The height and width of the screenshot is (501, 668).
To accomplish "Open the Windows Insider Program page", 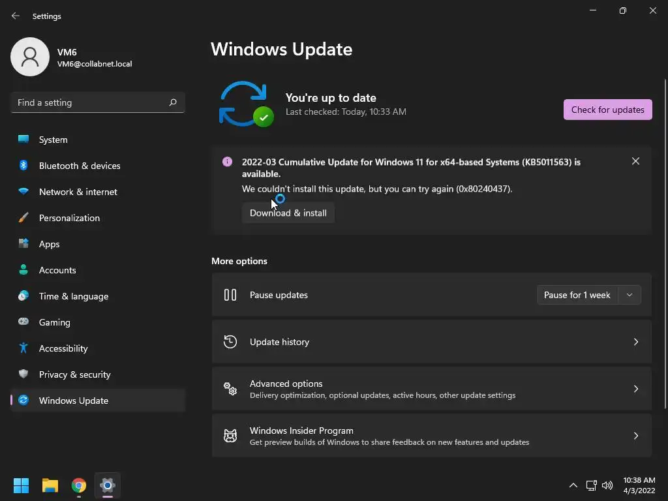I will [x=431, y=436].
